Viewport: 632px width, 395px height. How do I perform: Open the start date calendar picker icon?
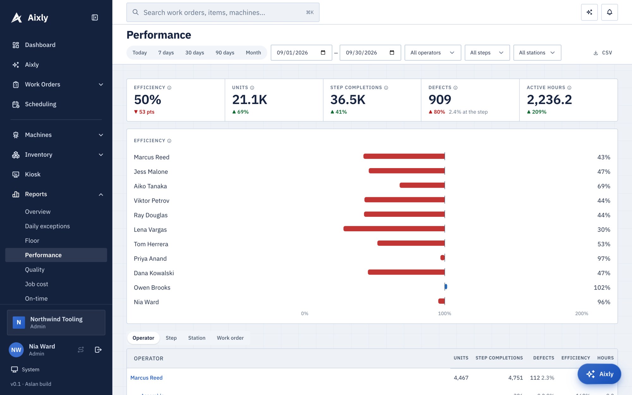(x=323, y=52)
